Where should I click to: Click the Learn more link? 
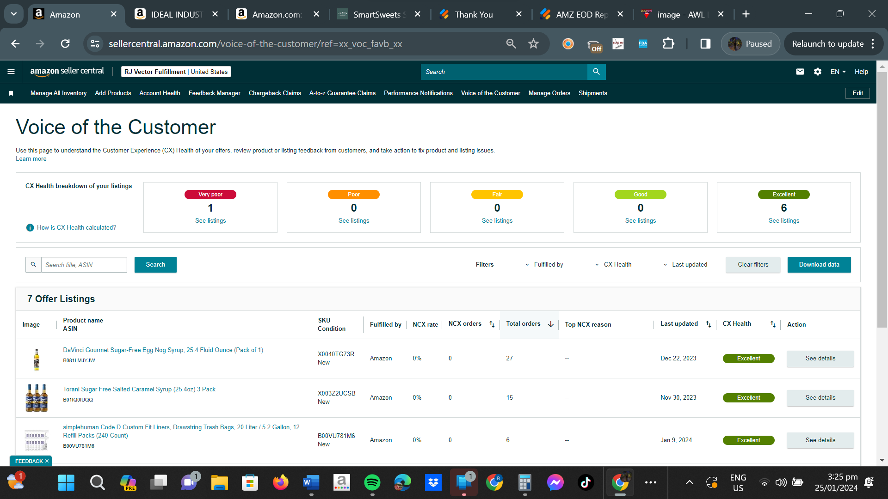[x=31, y=159]
